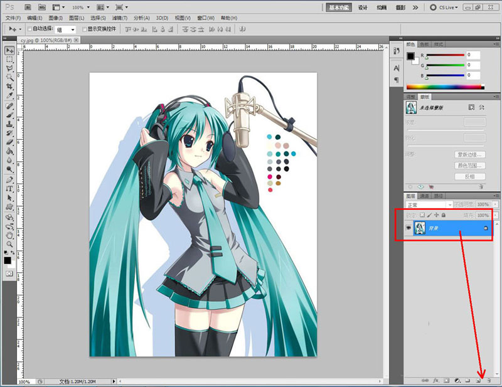The width and height of the screenshot is (502, 387).
Task: Reset default foreground and background colors
Action: pyautogui.click(x=6, y=253)
